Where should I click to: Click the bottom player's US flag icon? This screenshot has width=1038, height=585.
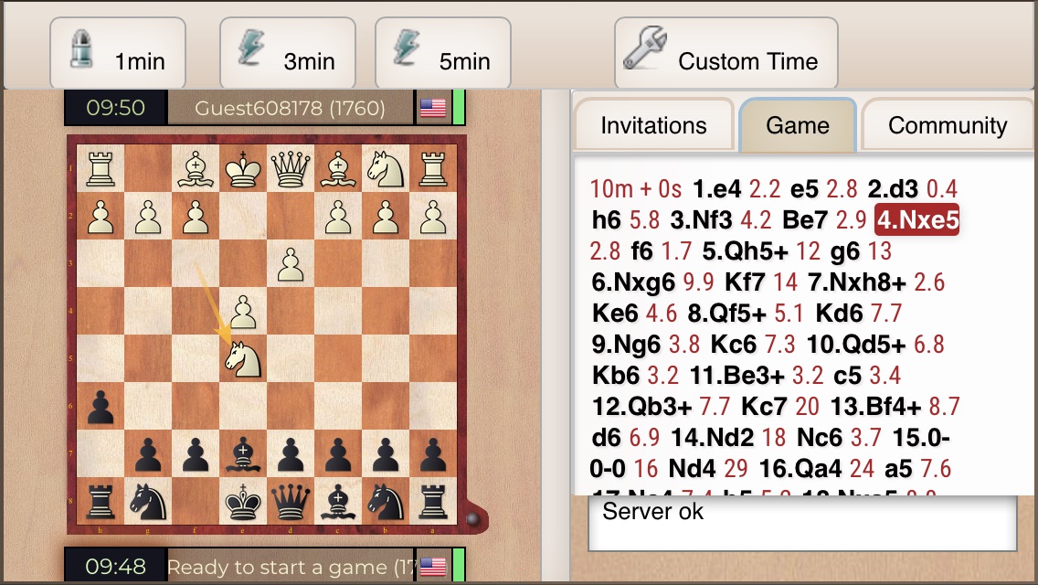[433, 567]
